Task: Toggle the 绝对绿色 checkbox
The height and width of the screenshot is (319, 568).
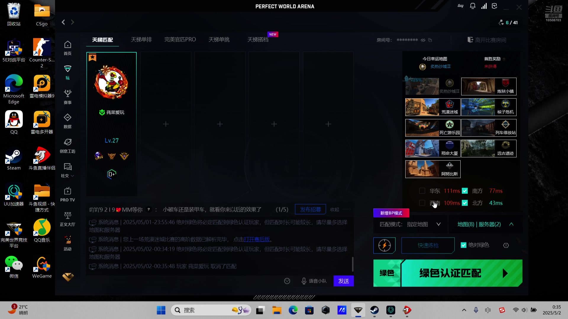Action: [x=464, y=245]
